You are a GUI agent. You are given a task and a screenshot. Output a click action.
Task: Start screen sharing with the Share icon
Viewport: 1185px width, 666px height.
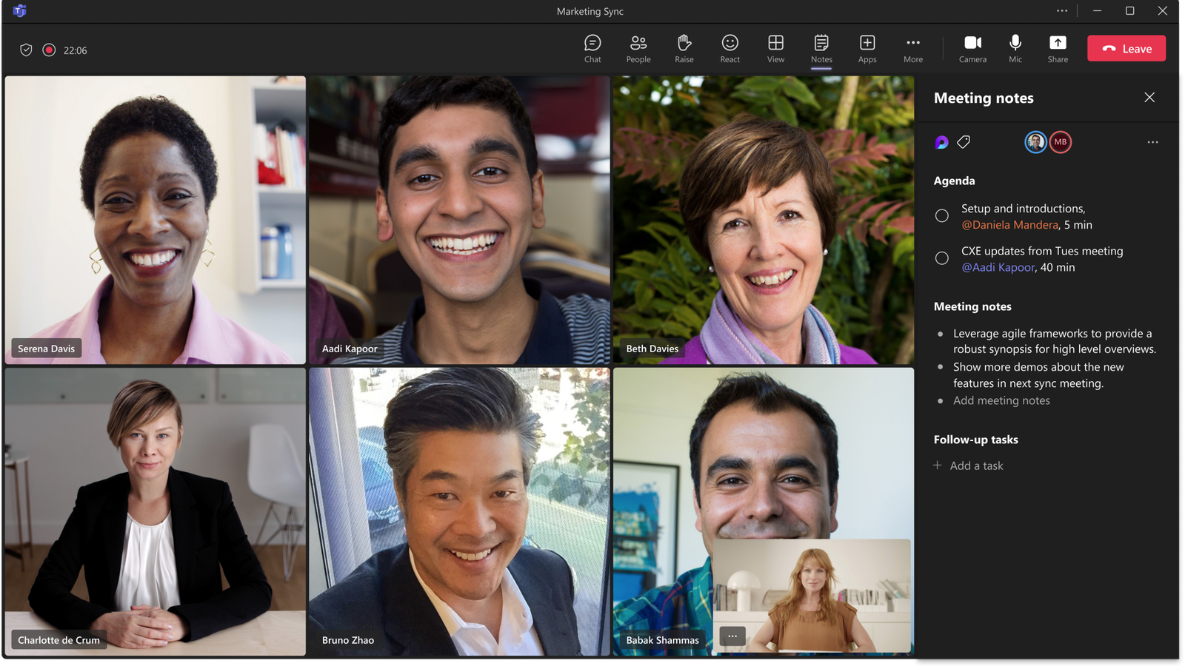click(x=1058, y=48)
